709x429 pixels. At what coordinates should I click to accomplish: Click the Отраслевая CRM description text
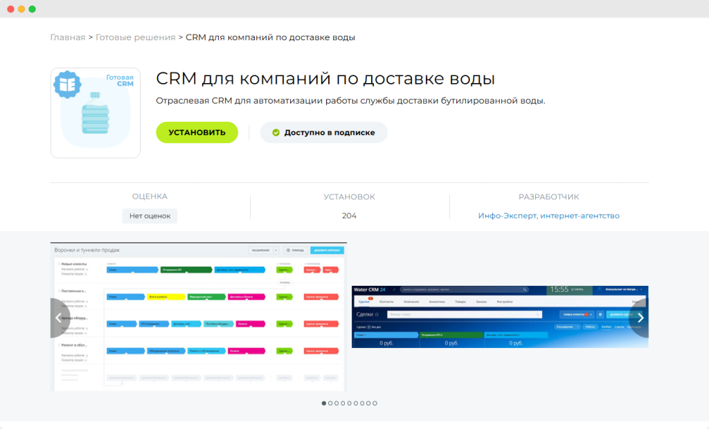(x=350, y=101)
